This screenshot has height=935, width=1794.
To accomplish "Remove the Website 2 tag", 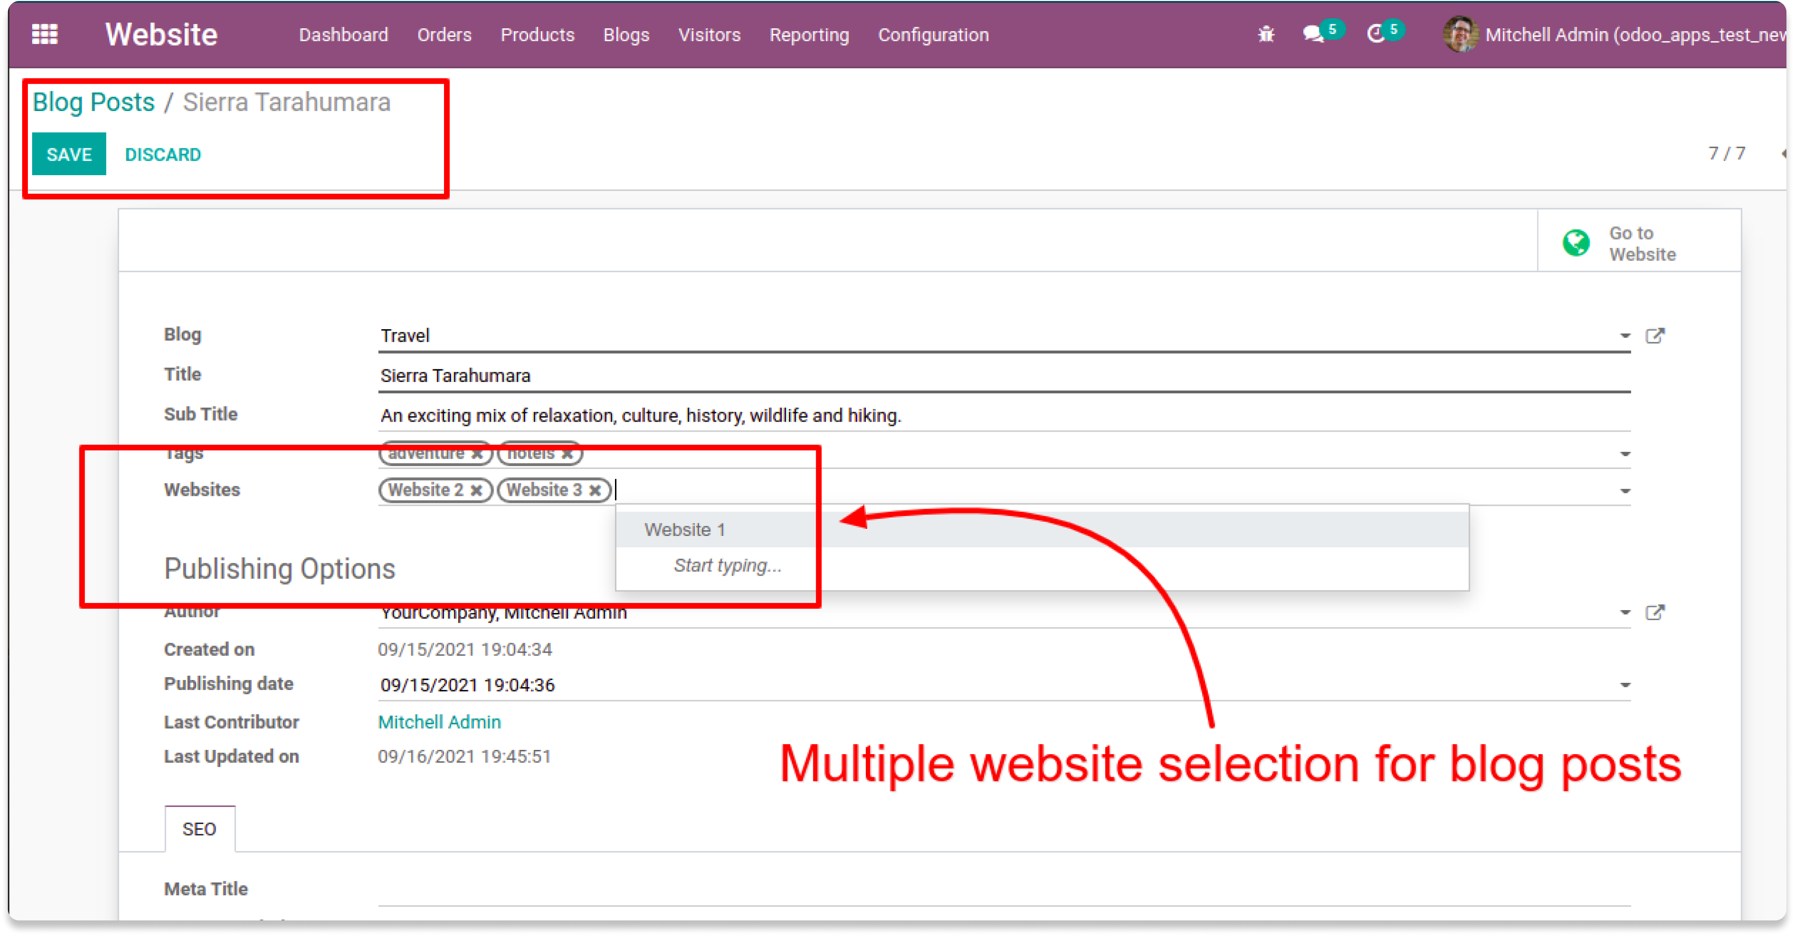I will click(476, 490).
